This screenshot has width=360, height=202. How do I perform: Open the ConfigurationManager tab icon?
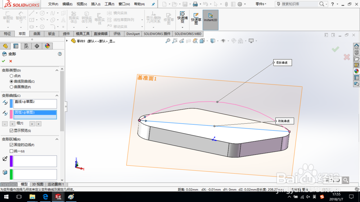[26, 46]
